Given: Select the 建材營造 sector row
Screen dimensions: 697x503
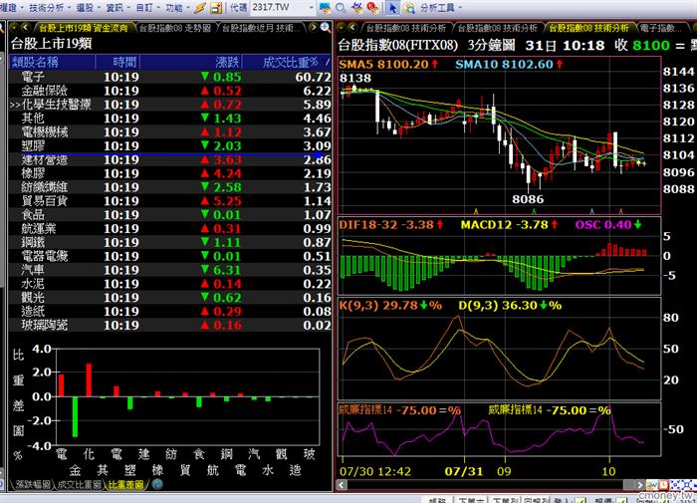Looking at the screenshot, I should tap(170, 159).
